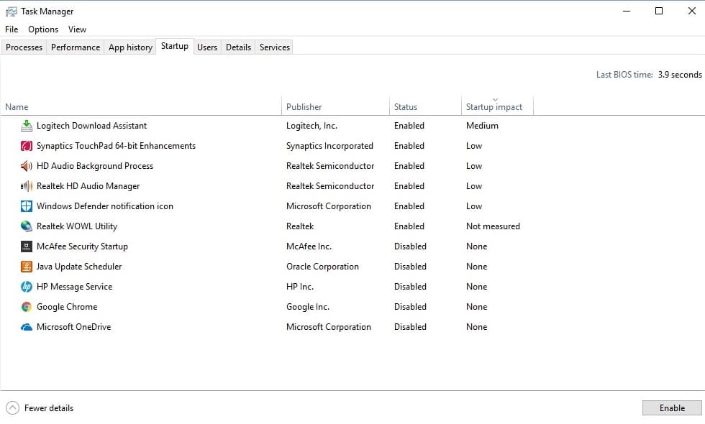Switch to the Performance tab
The height and width of the screenshot is (424, 705).
click(76, 47)
